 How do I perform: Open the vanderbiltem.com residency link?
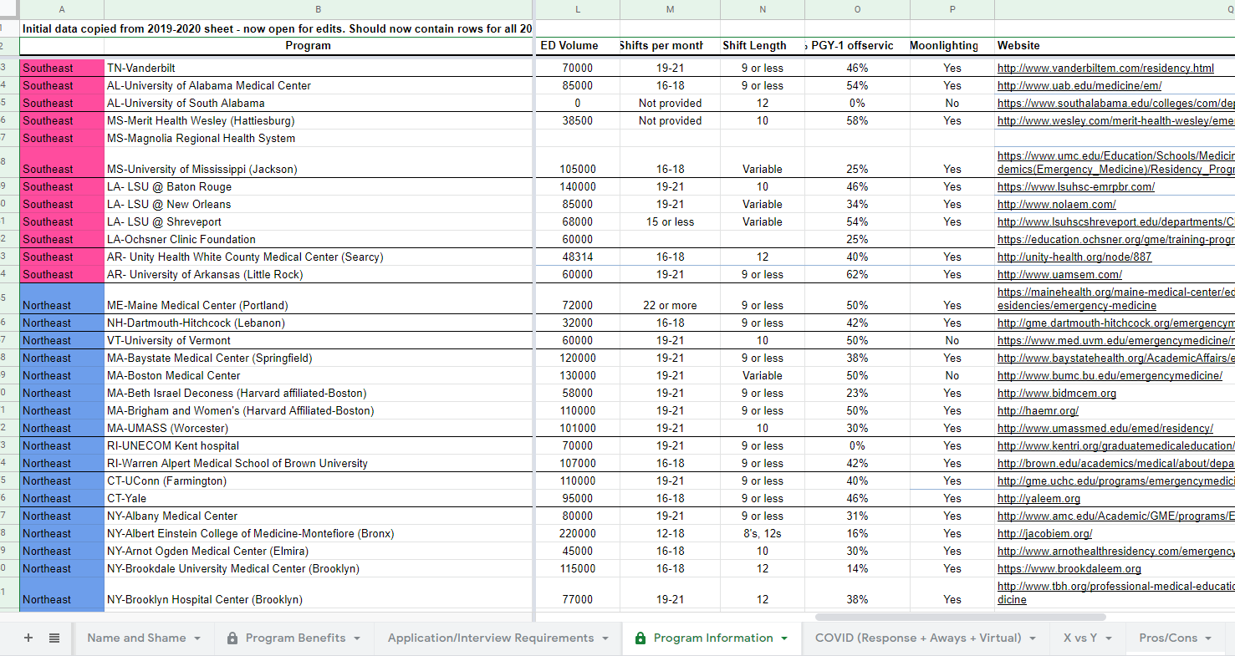tap(1105, 68)
